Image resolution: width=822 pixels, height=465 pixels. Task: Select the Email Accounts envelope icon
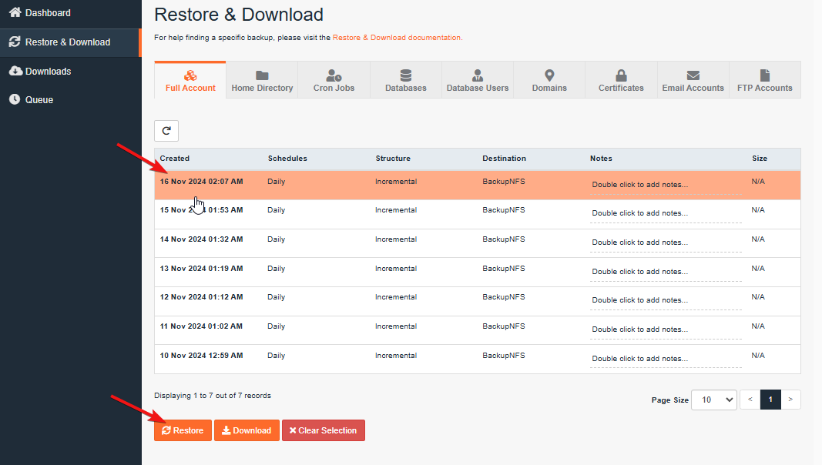tap(693, 75)
